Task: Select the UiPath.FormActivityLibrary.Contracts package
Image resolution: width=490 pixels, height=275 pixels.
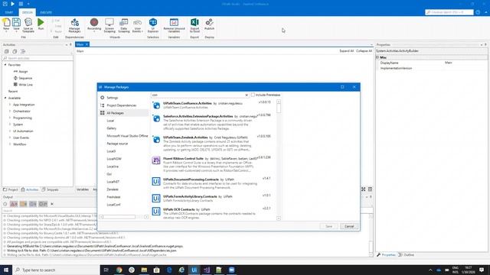Action: (x=213, y=199)
